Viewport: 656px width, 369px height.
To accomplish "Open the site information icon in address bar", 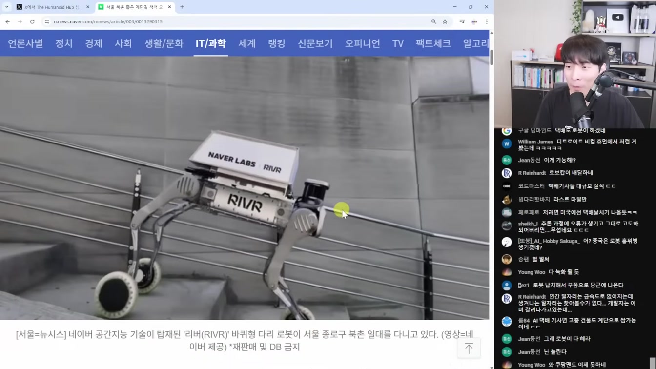I will pos(47,21).
